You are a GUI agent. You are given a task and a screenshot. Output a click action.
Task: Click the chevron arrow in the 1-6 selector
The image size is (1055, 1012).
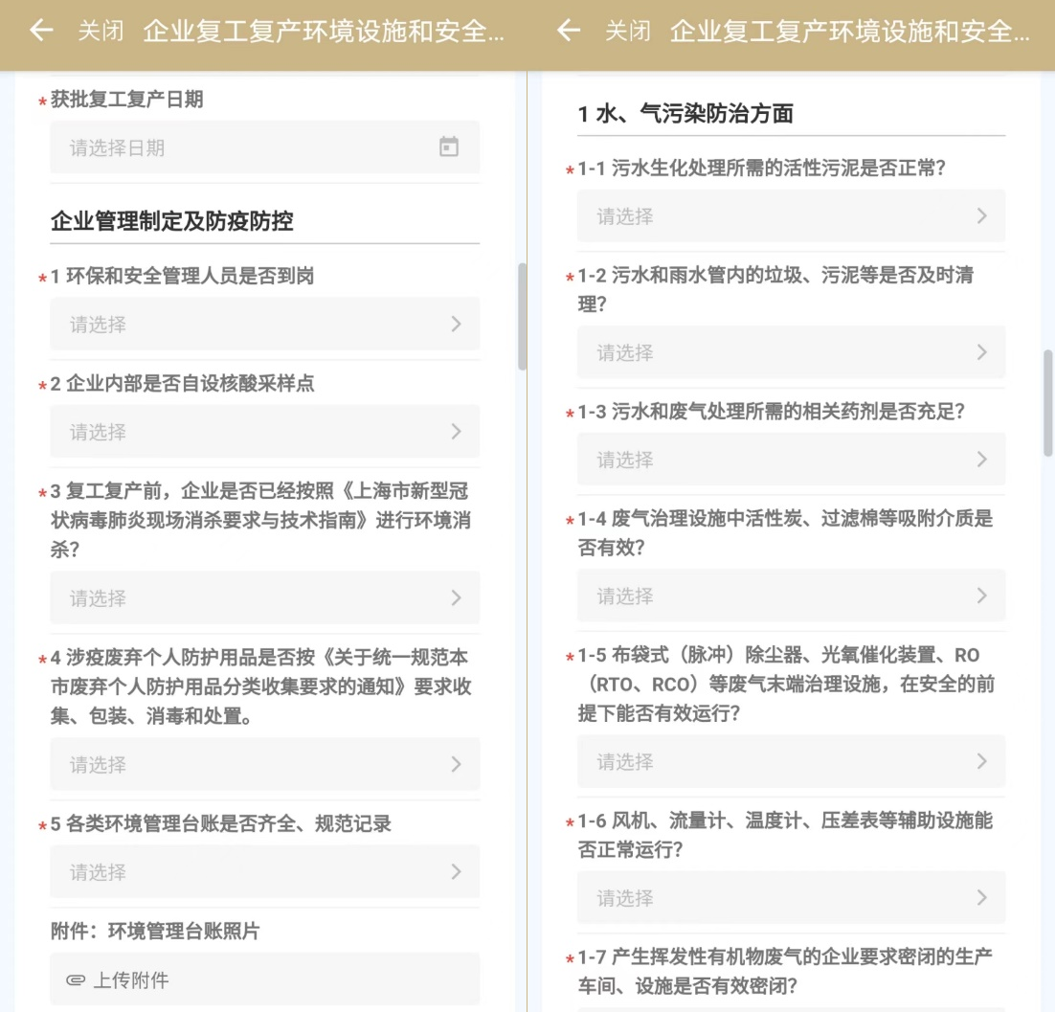point(981,897)
